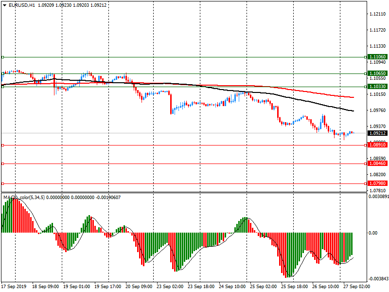Click the 26 Sep 10:00 time axis label
389x292 pixels.
tap(325, 287)
